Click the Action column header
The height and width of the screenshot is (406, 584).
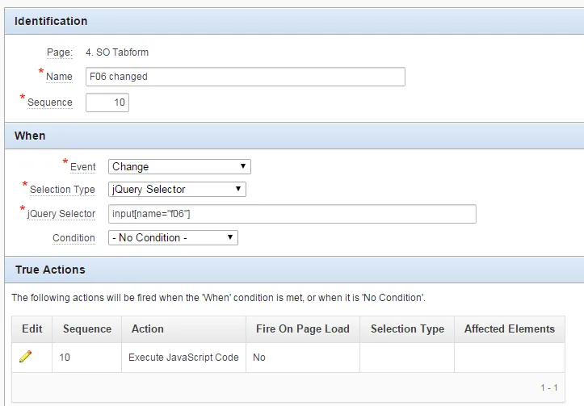pos(148,329)
